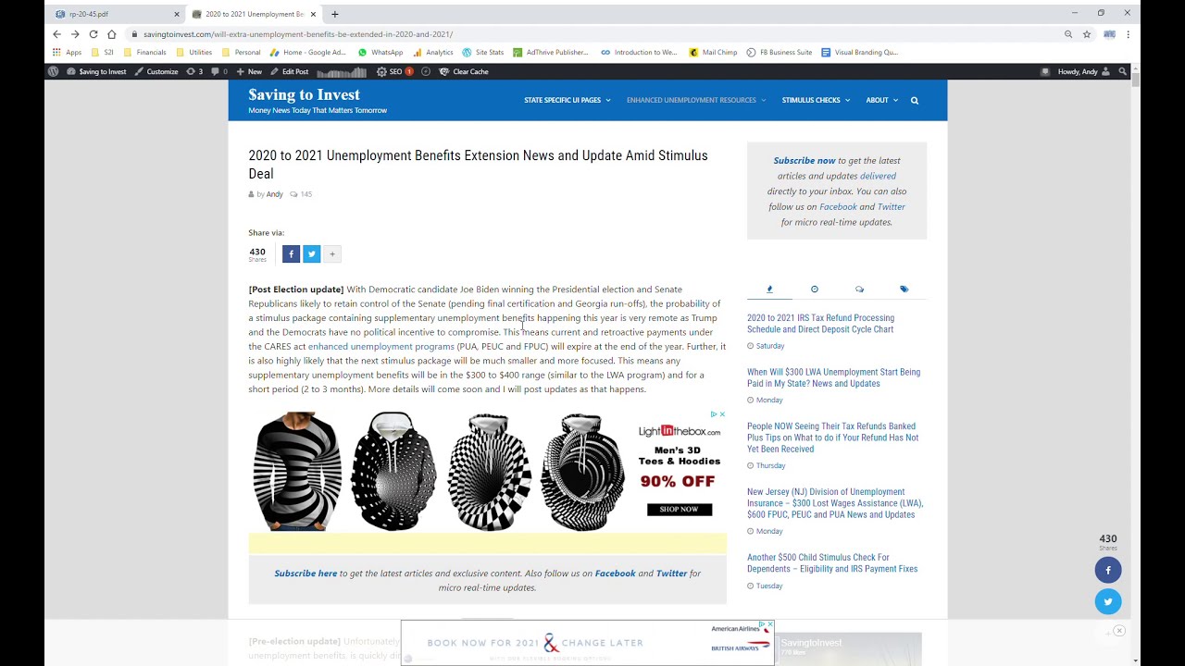This screenshot has height=666, width=1185.
Task: Open the 145 comments count link
Action: (301, 194)
